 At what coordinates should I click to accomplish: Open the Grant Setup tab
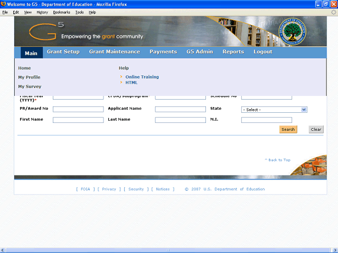63,52
